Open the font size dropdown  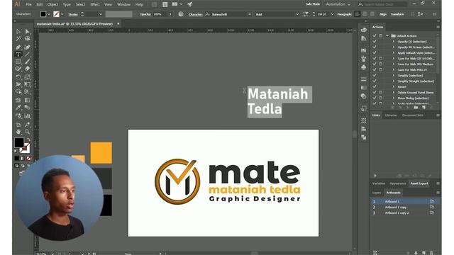tap(332, 14)
